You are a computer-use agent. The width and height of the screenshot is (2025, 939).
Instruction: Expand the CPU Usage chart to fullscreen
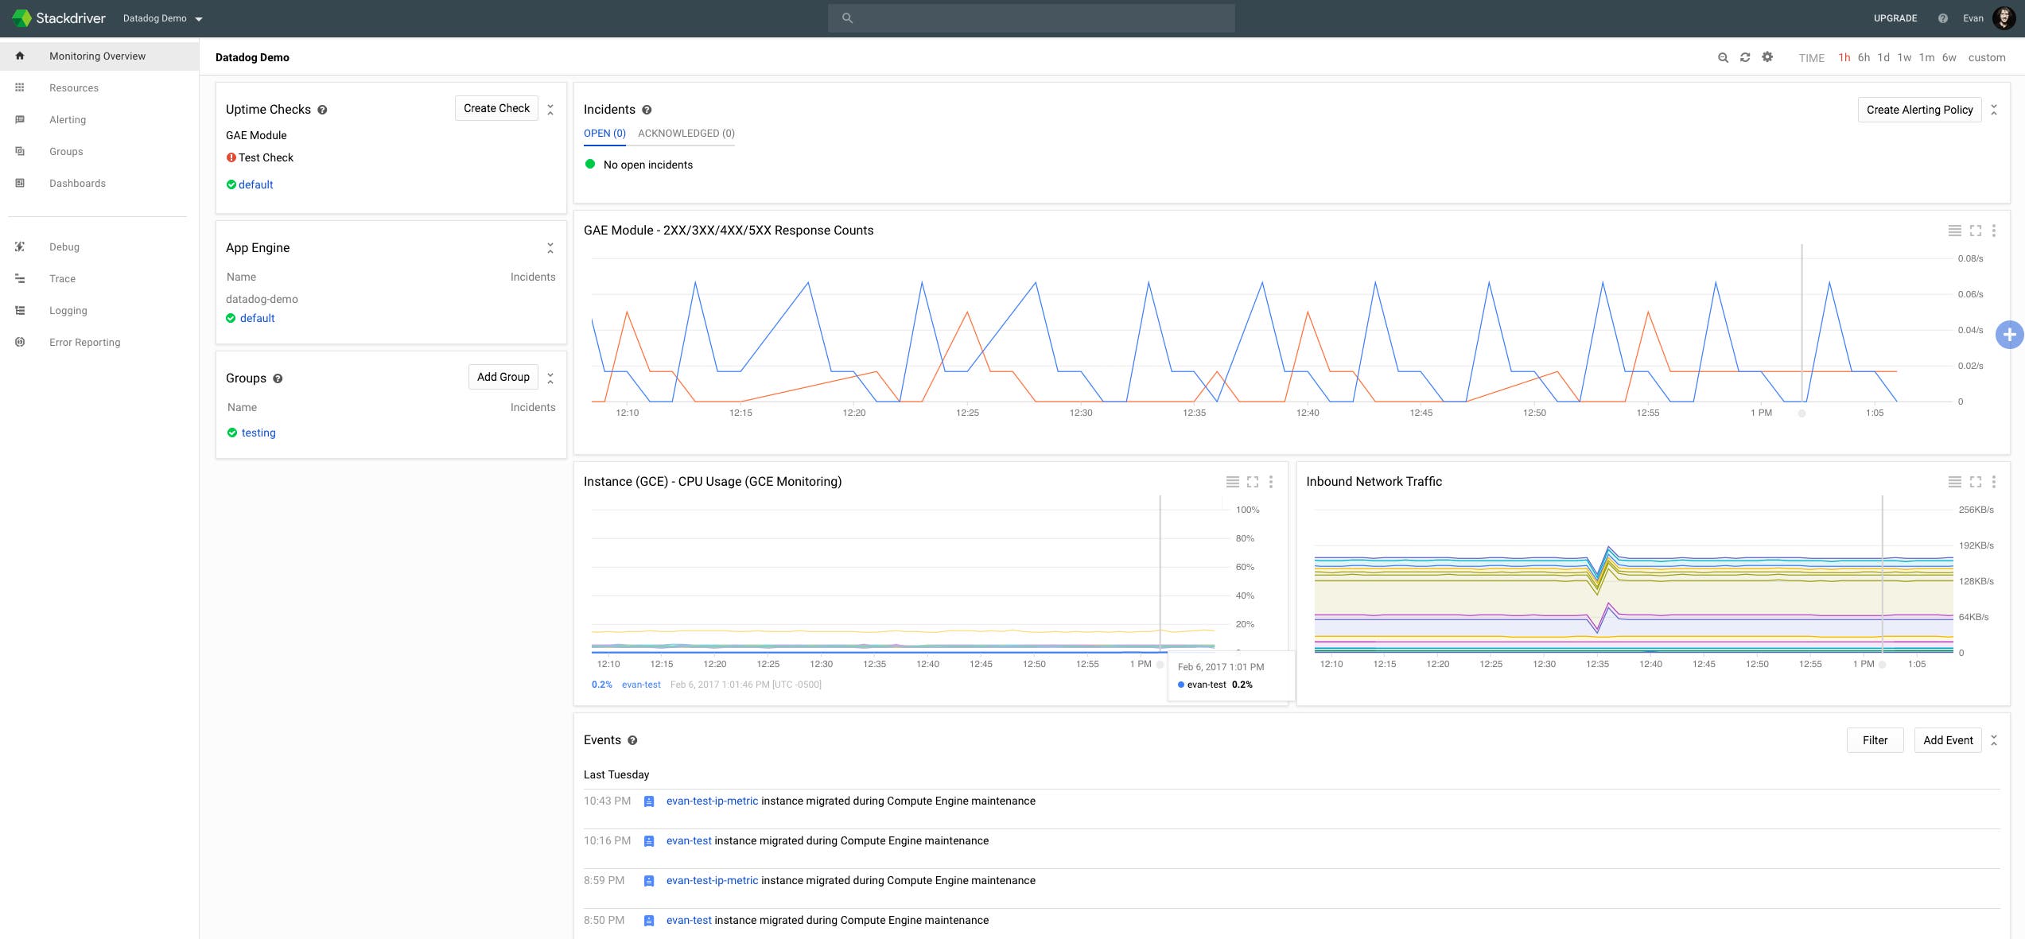click(1252, 482)
